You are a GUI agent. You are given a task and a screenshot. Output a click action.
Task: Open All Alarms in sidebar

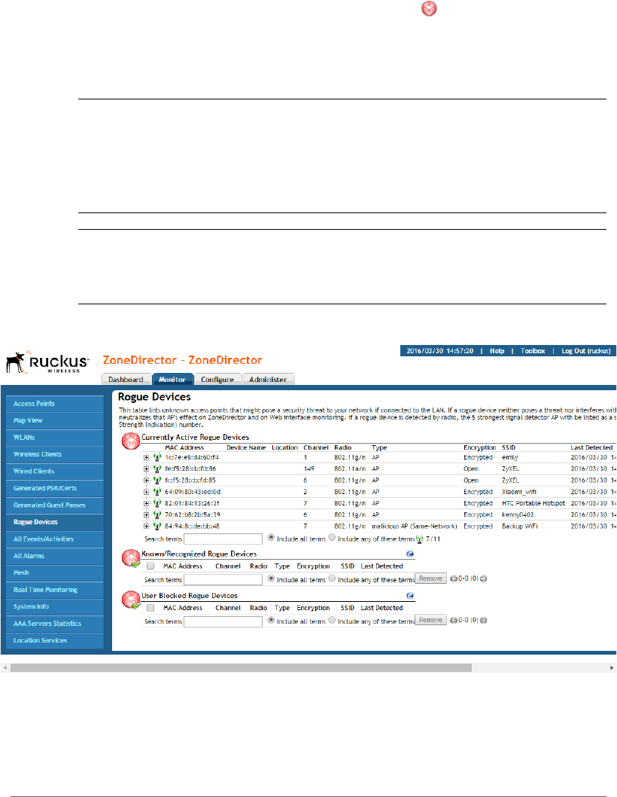click(x=55, y=556)
